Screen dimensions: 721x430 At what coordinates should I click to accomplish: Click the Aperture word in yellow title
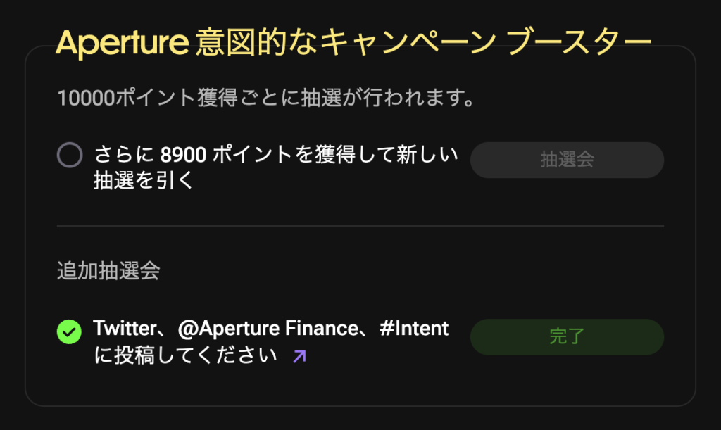pos(123,43)
